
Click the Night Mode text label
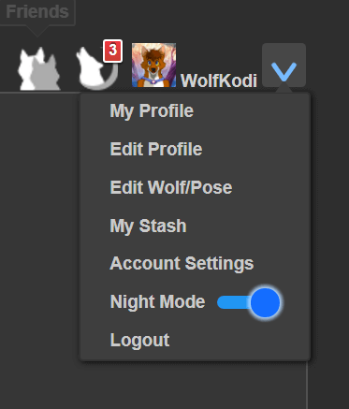pos(158,302)
